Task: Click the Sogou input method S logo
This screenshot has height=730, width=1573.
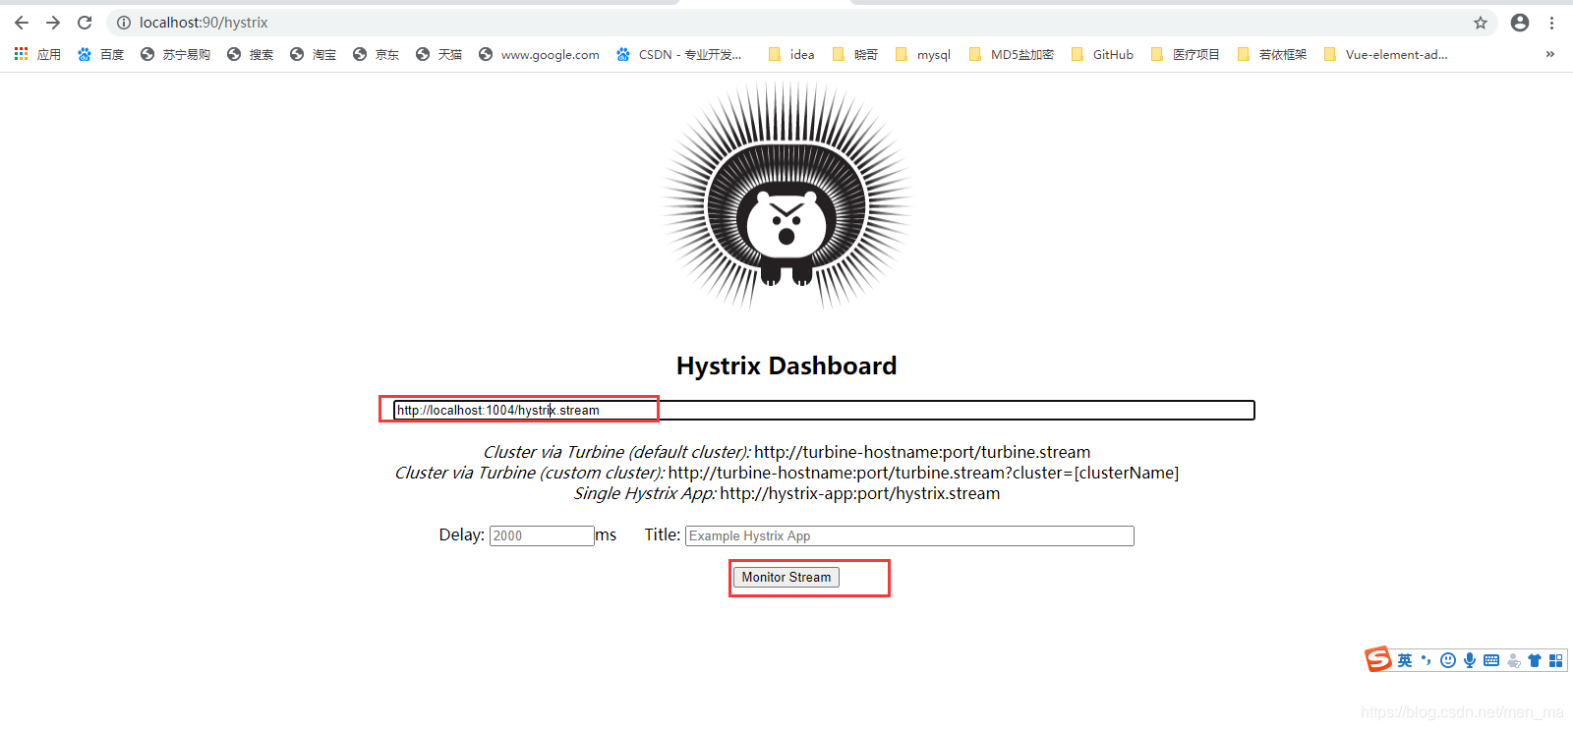Action: tap(1377, 659)
